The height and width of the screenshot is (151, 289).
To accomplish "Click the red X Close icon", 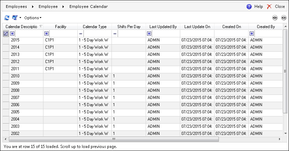I will tap(269, 7).
